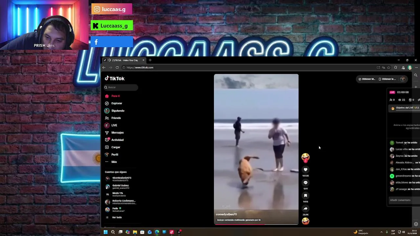The image size is (420, 236).
Task: Open the LIVE section in the sidebar
Action: [111, 125]
